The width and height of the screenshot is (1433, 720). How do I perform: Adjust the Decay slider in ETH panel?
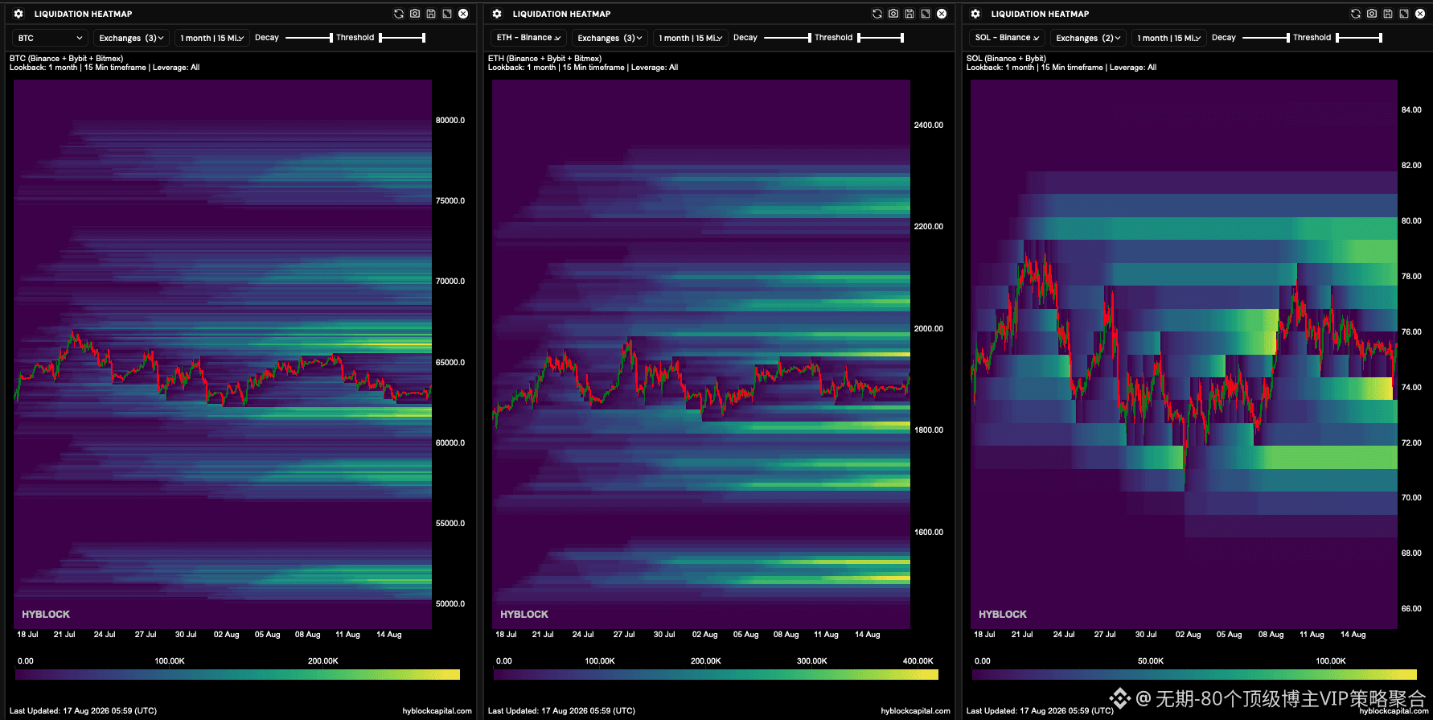787,38
